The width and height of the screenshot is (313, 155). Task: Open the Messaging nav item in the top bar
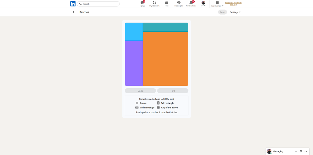179,4
